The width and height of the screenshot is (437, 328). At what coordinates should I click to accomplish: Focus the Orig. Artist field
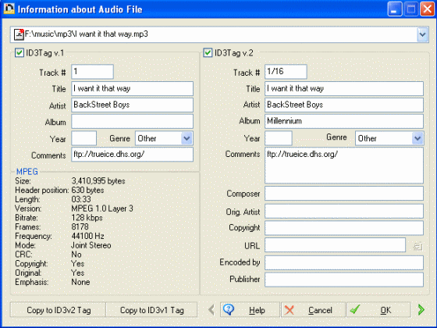coord(344,211)
